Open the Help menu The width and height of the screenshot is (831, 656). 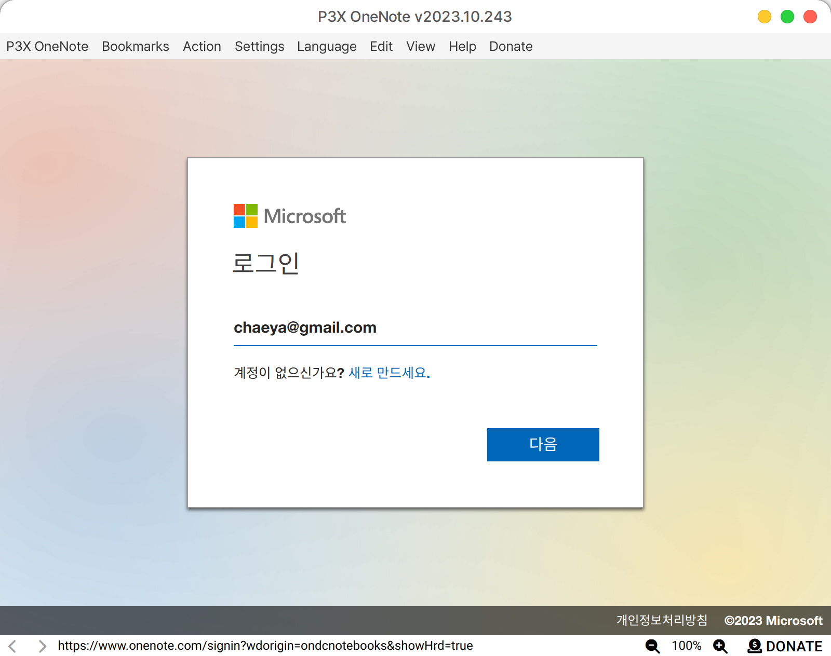(x=462, y=46)
